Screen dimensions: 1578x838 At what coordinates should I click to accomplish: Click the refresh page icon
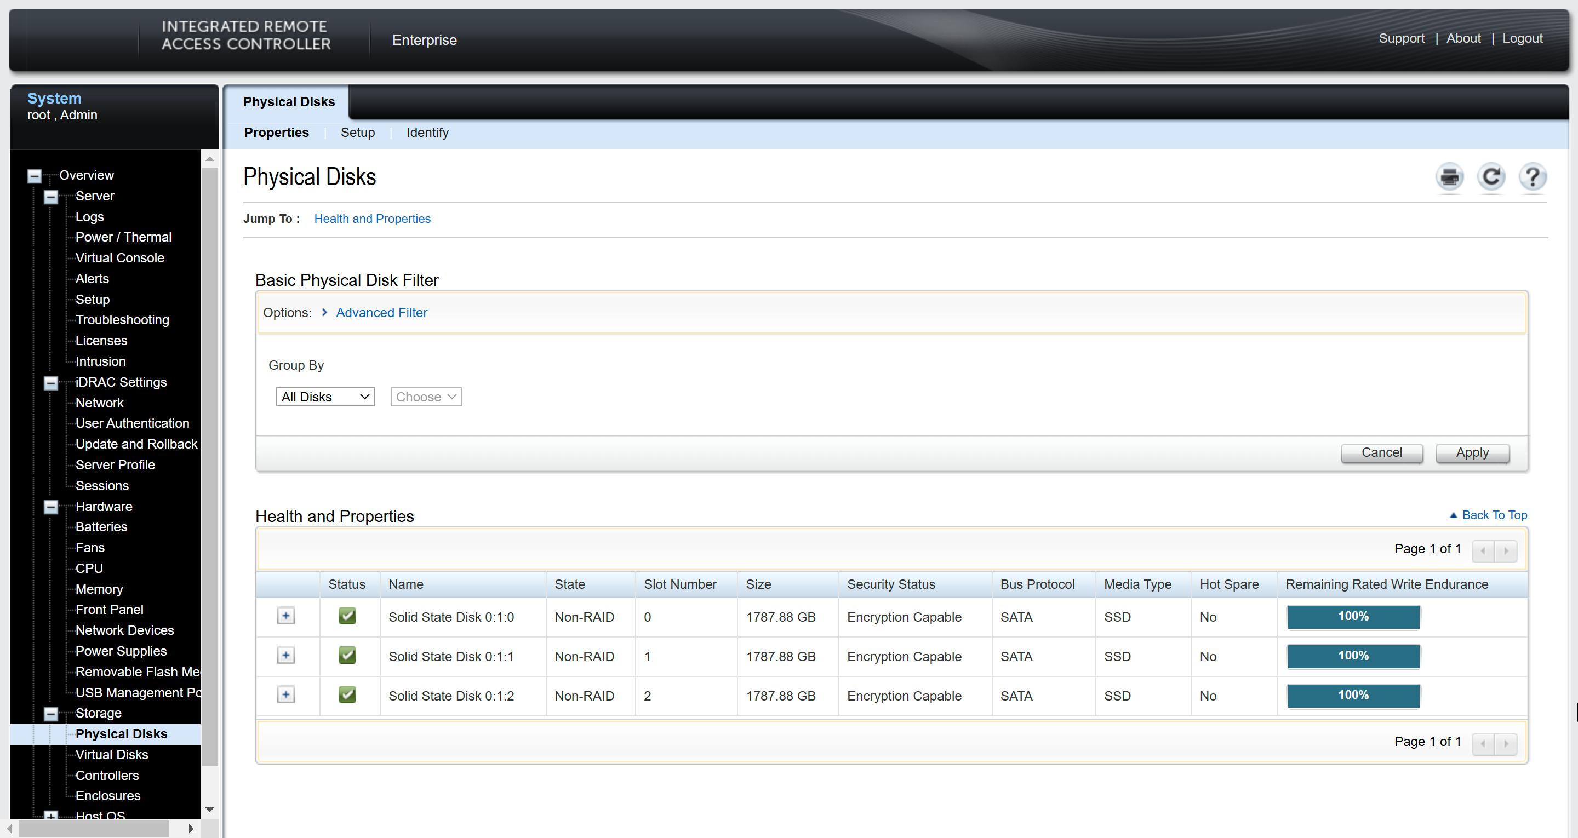pyautogui.click(x=1491, y=177)
